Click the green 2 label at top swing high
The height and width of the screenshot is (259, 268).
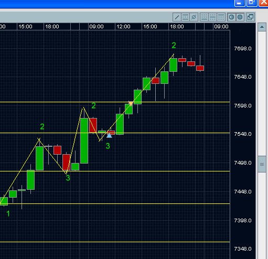174,46
